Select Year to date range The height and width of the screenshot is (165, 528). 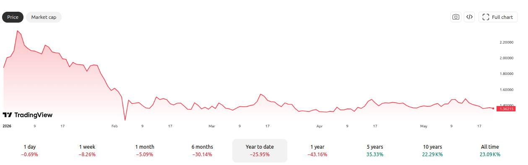260,150
